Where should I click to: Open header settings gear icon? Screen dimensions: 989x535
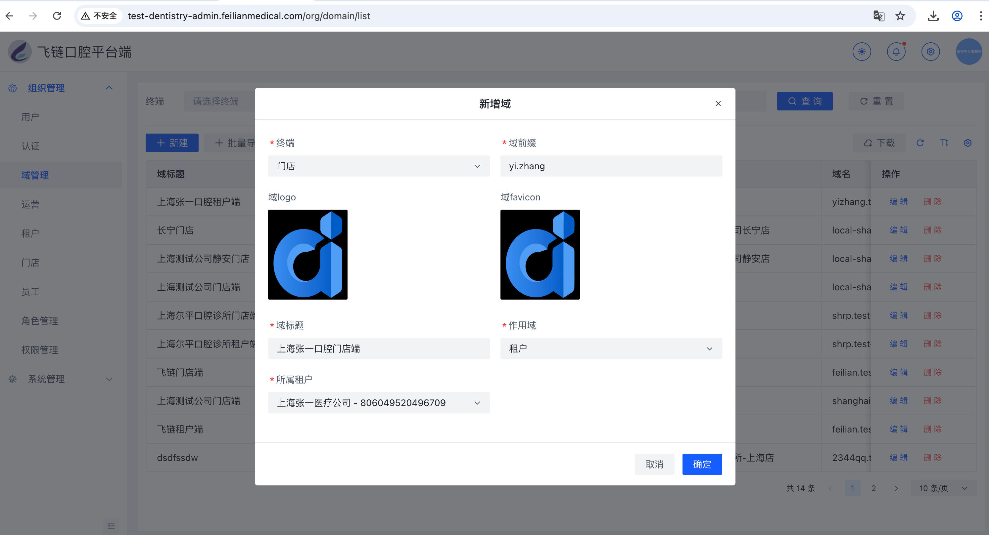tap(931, 51)
